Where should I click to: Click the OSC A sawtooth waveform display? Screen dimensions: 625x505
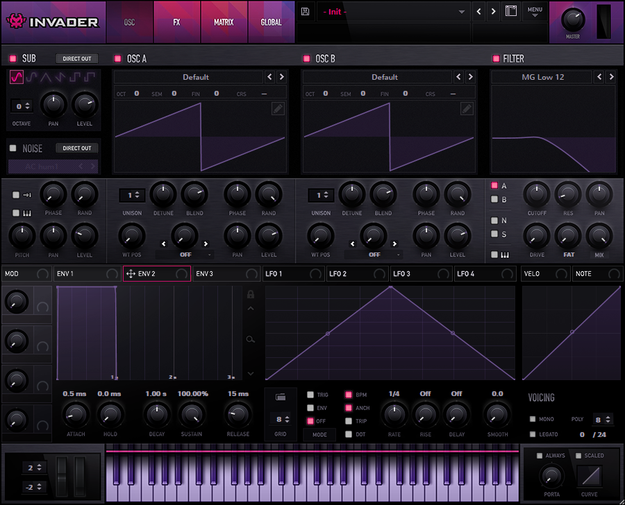tap(200, 136)
